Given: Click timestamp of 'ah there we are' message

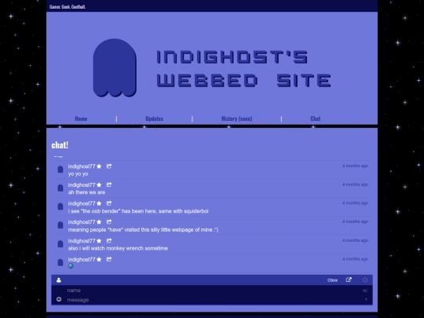Looking at the screenshot, I should [355, 185].
